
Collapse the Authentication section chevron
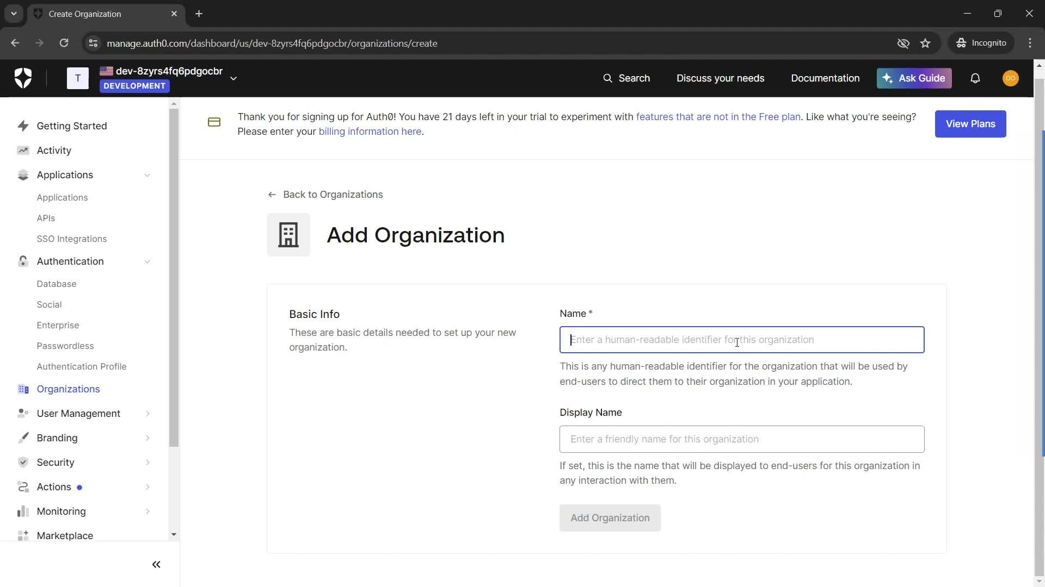(x=147, y=261)
